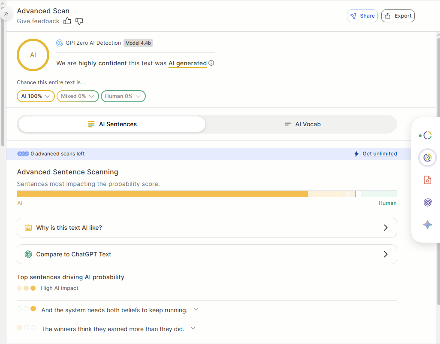Click the lightning bolt upgrade icon
This screenshot has width=440, height=344.
click(356, 154)
